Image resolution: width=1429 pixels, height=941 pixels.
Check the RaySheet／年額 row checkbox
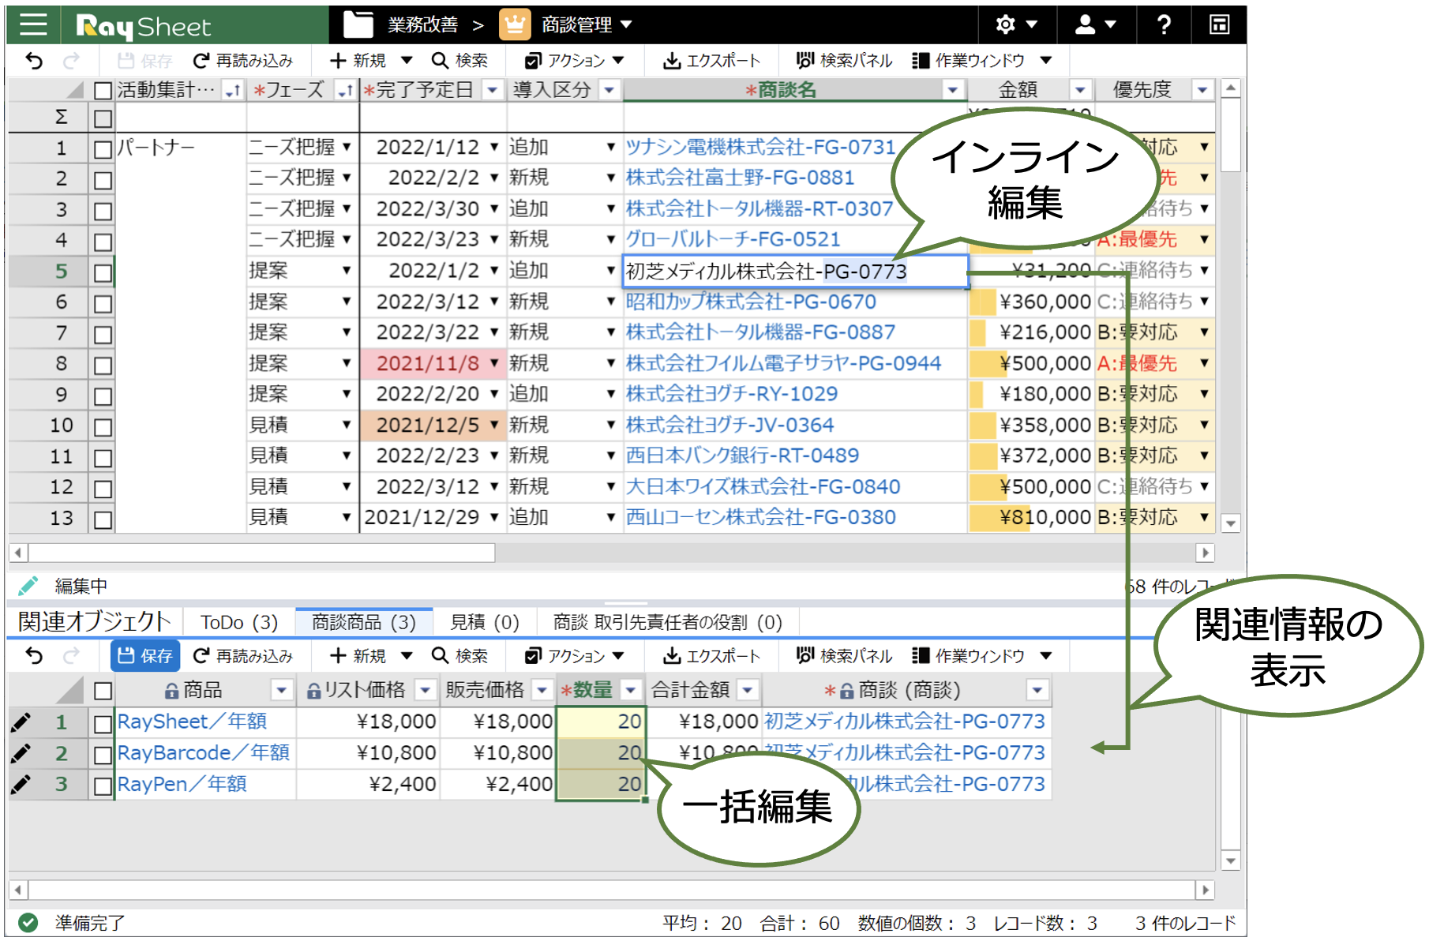coord(103,724)
